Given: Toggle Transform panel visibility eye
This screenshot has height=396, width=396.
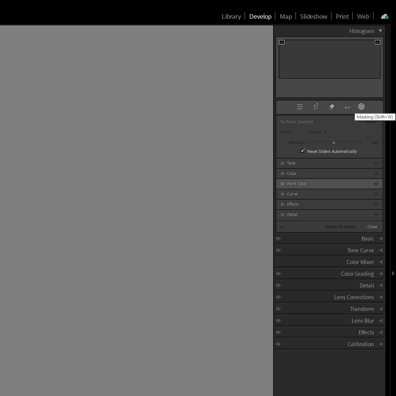Looking at the screenshot, I should 278,309.
